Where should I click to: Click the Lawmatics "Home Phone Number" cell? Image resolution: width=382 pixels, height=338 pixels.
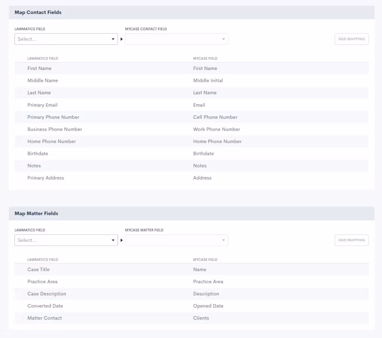coord(51,142)
